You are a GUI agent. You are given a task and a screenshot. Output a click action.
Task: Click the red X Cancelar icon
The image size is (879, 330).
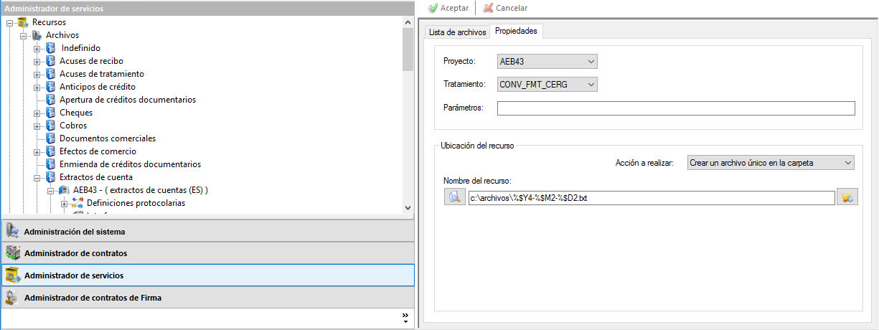488,8
